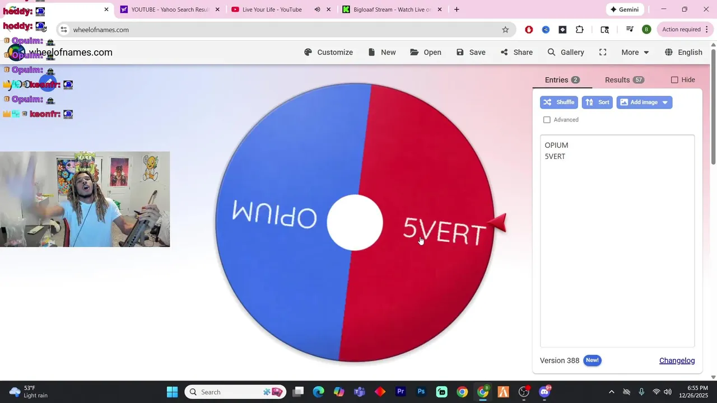The width and height of the screenshot is (717, 403).
Task: Open Gemini in Chrome
Action: (625, 10)
